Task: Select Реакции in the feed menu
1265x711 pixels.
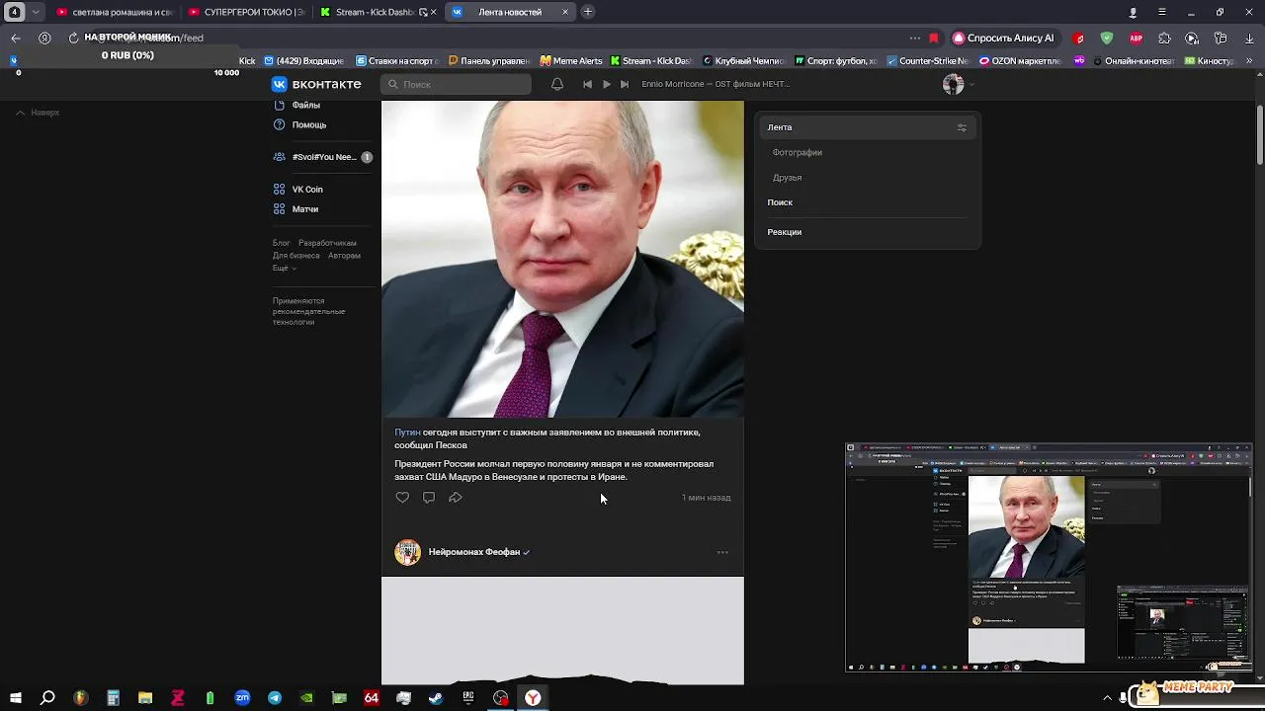Action: (x=785, y=232)
